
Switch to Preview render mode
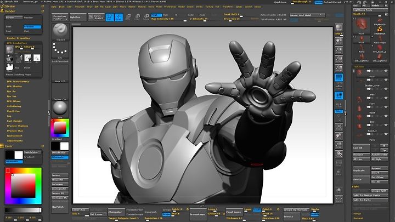coord(32,27)
